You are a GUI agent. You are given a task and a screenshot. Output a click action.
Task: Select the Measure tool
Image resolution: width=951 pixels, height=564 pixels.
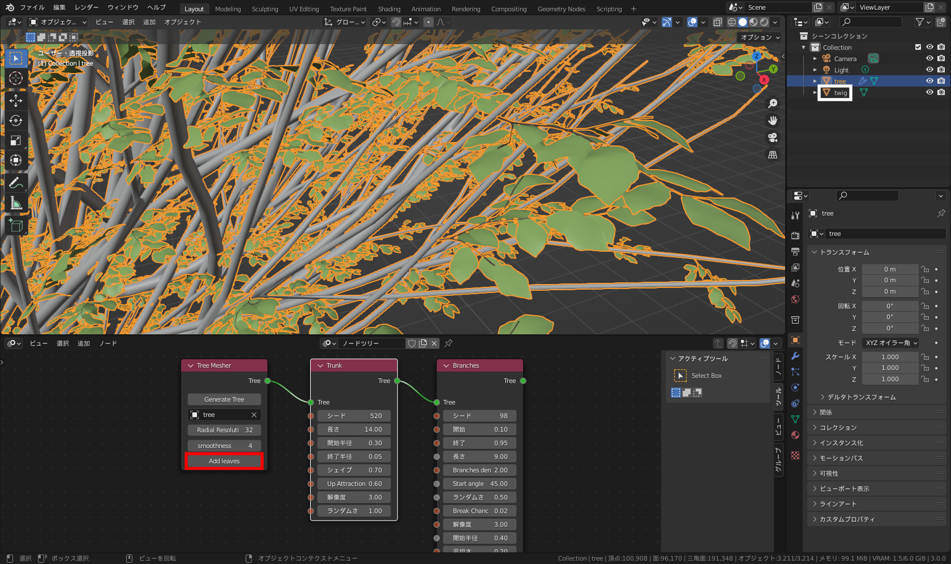[x=16, y=202]
